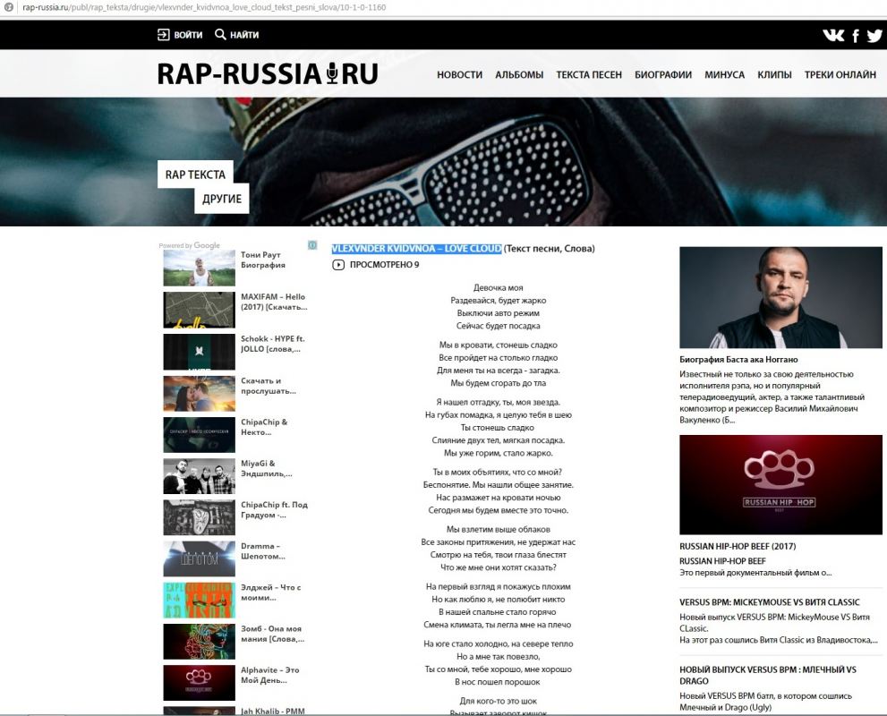This screenshot has width=887, height=716.
Task: Go to the АЛЬБОМЫ section
Action: pos(519,75)
